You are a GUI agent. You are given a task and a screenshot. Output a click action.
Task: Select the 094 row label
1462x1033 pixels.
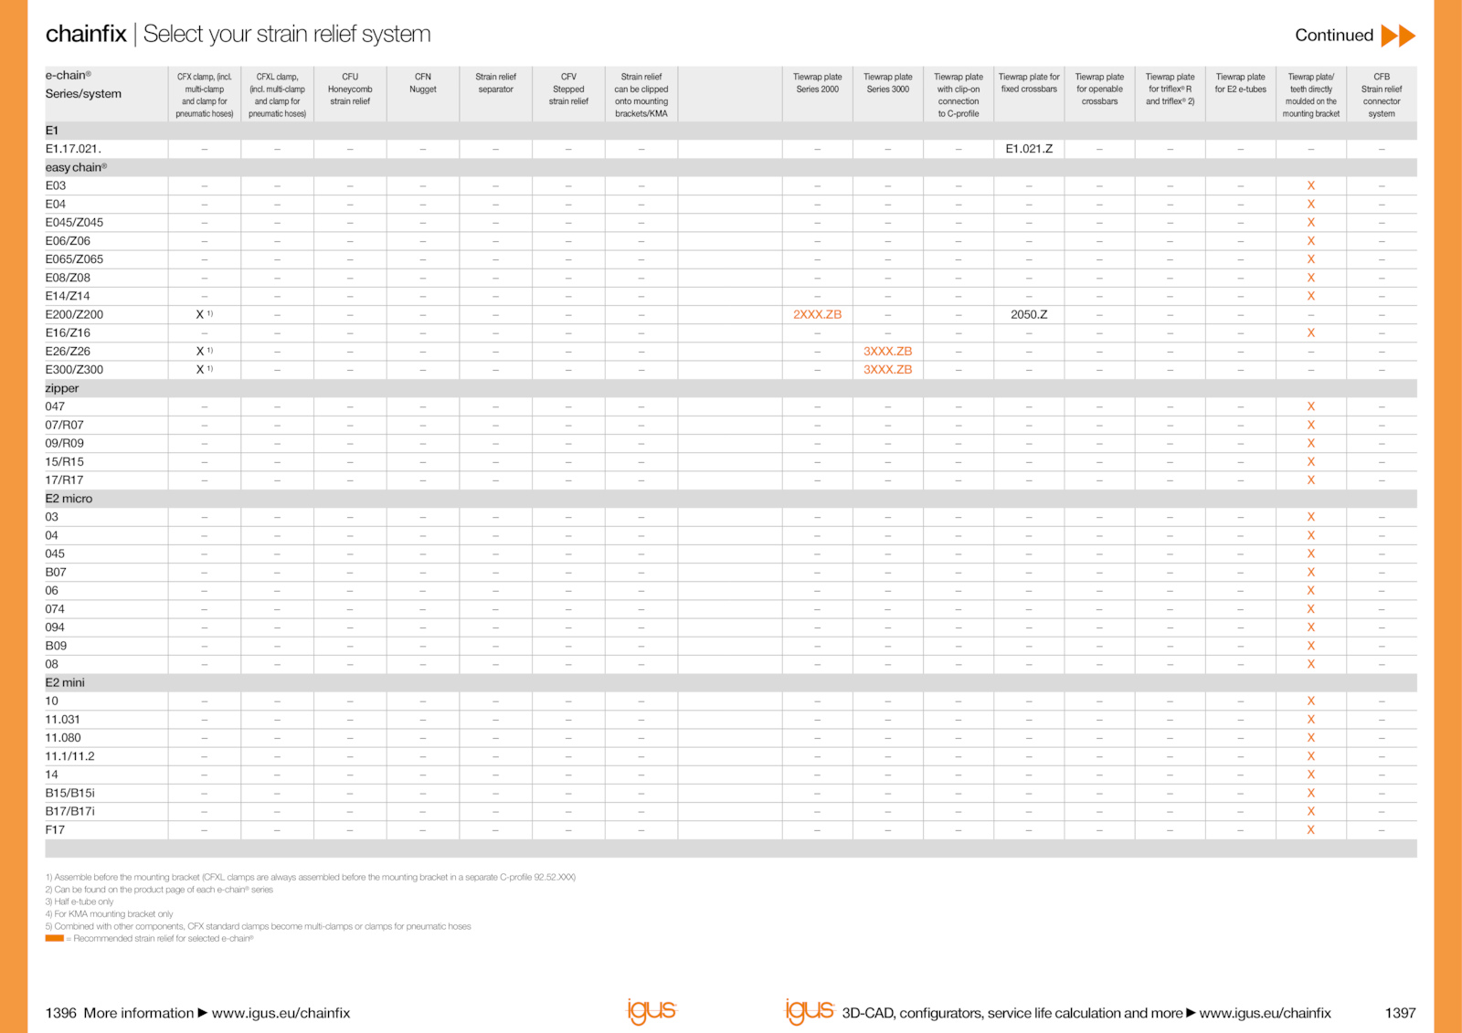[x=55, y=627]
